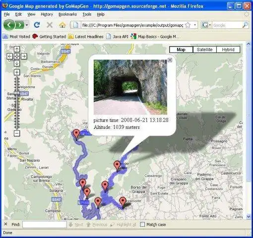
Task: Open the back/forward history dropdown arrow
Action: point(27,25)
